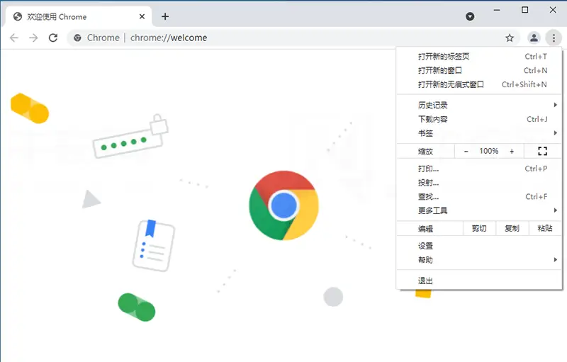Click the Chrome logo on welcome page
This screenshot has height=362, width=567.
[x=284, y=205]
